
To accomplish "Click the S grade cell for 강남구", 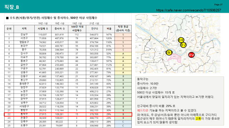I will 123,35.
